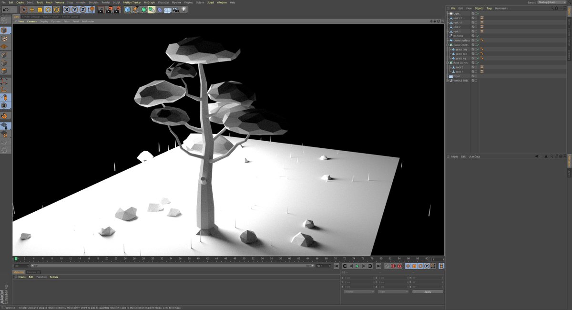Expand the WHOLE TREE group
The height and width of the screenshot is (310, 572).
pos(448,81)
